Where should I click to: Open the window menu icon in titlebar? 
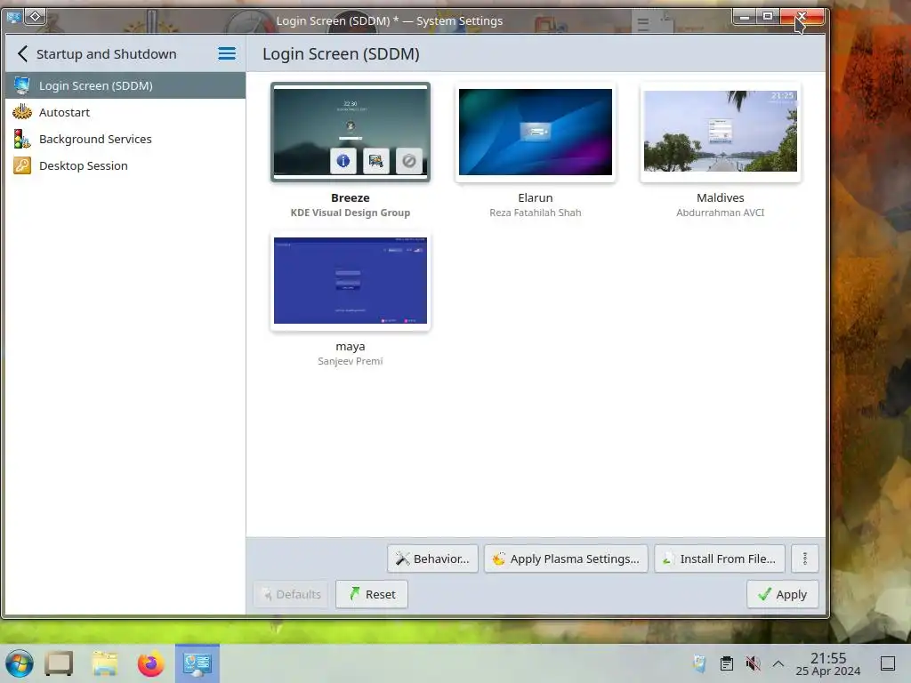13,17
